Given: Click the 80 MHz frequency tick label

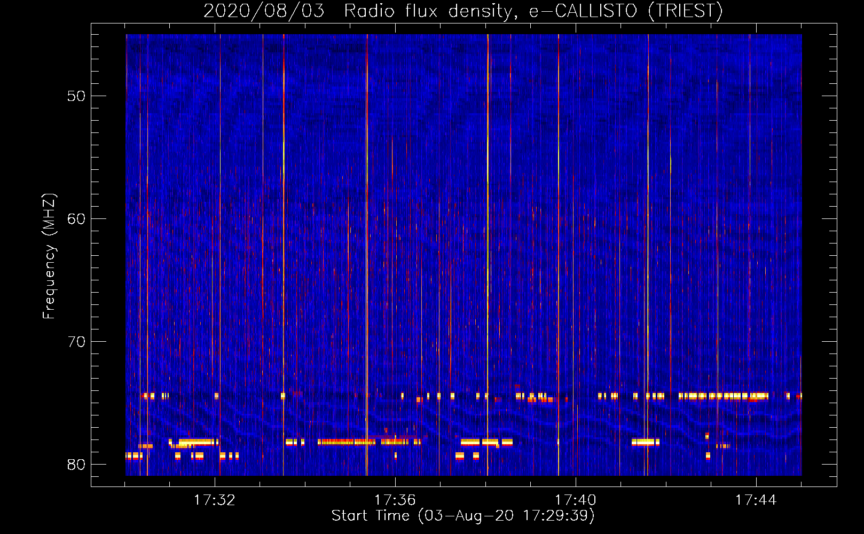Looking at the screenshot, I should point(76,465).
